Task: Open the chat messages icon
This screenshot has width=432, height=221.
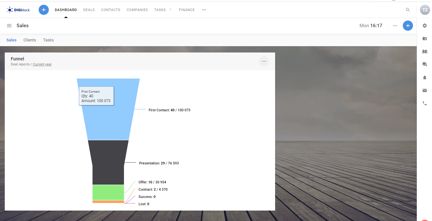Action: (x=425, y=64)
